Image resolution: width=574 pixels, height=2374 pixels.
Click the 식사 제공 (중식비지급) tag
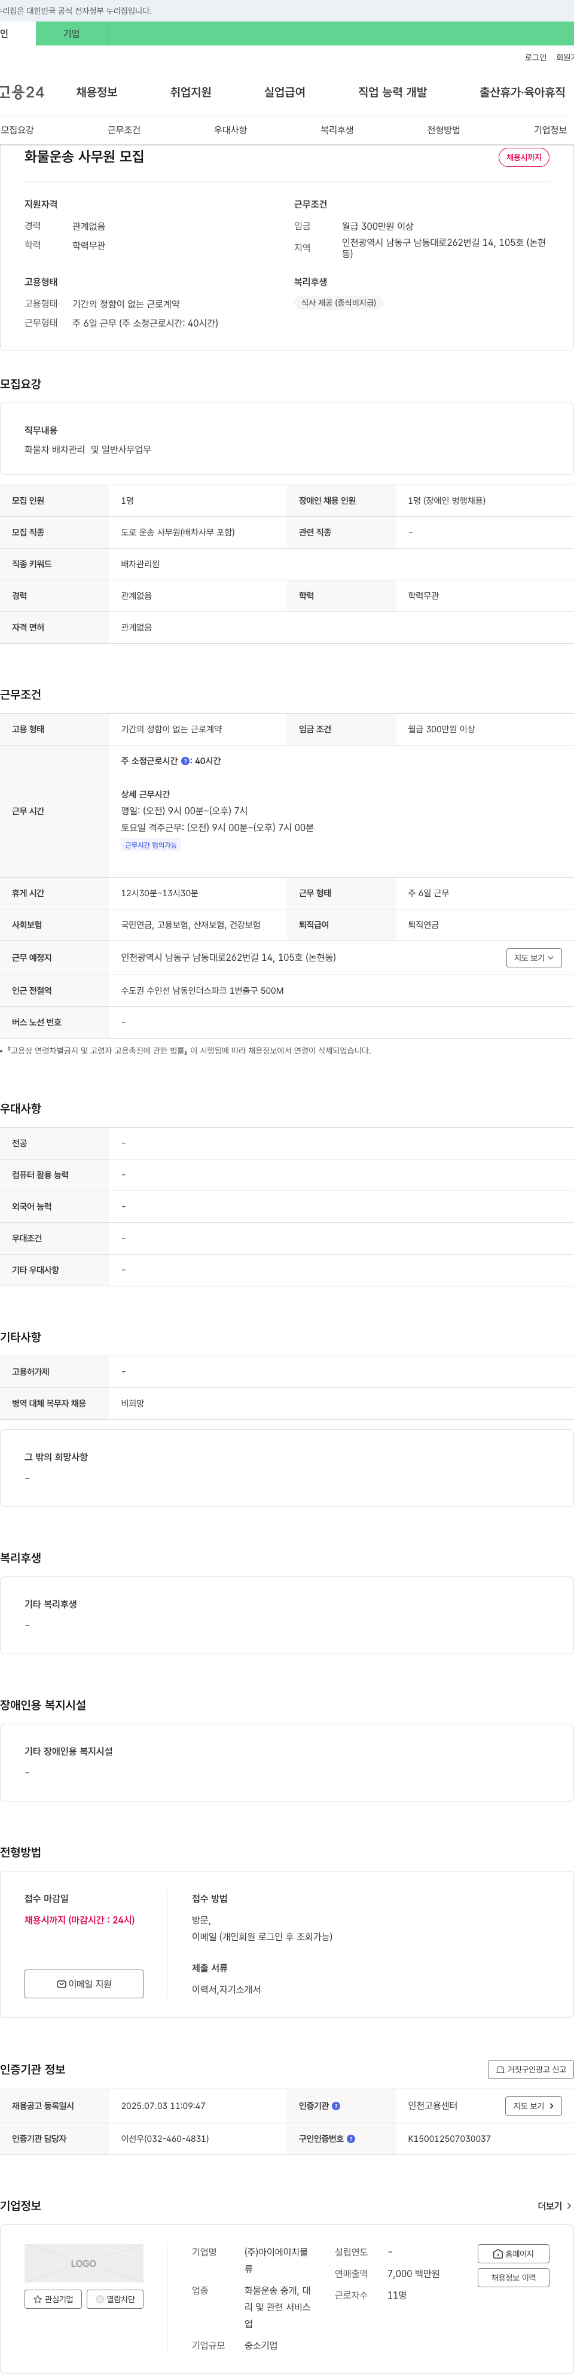(x=338, y=302)
